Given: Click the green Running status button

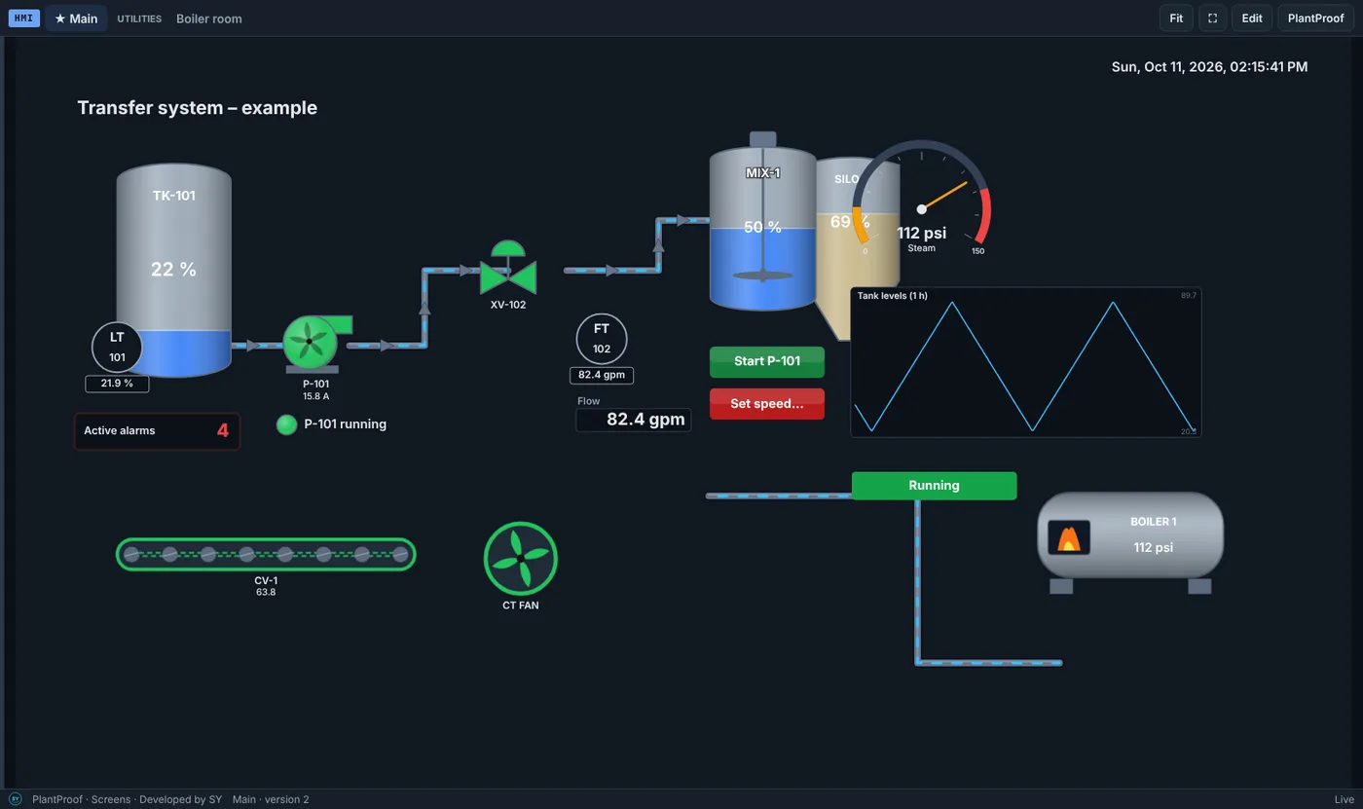Looking at the screenshot, I should pyautogui.click(x=934, y=486).
